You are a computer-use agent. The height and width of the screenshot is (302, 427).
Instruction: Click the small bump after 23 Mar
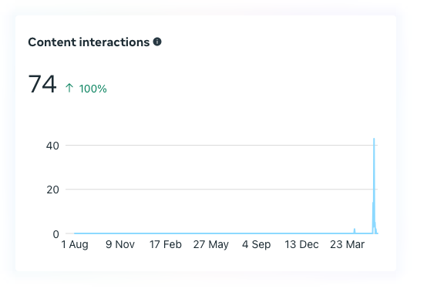[x=355, y=230]
